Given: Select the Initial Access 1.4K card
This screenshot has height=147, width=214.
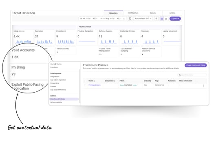Looking at the screenshot, I should (x=23, y=37).
